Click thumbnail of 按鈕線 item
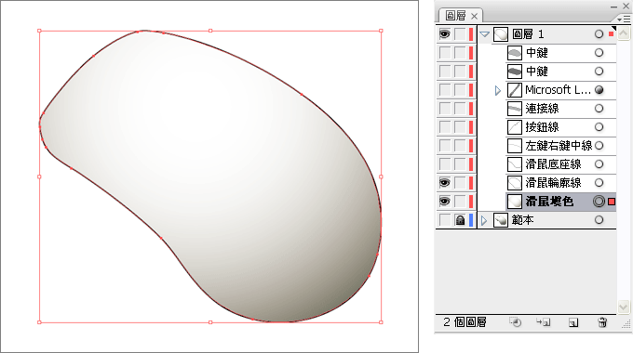This screenshot has width=633, height=353. (514, 127)
